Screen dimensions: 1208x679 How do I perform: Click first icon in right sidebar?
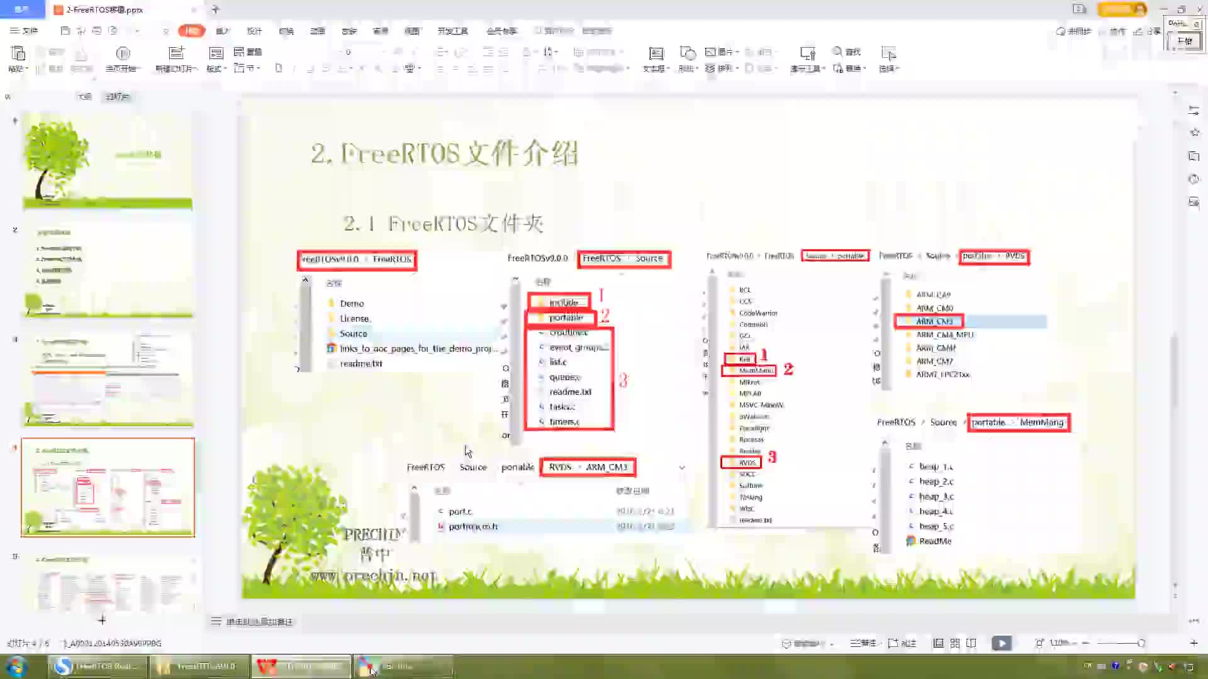[1194, 110]
